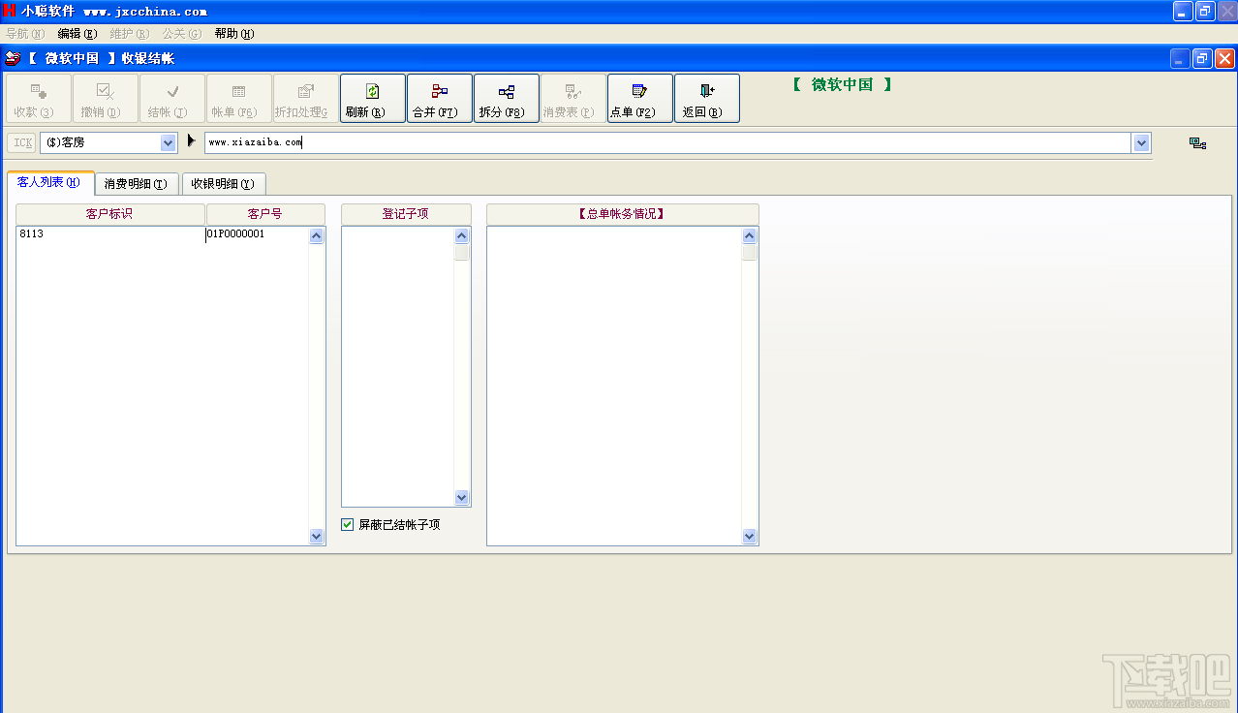Click 总单帐务情况 panel scroll down arrow
This screenshot has height=713, width=1238.
point(749,536)
